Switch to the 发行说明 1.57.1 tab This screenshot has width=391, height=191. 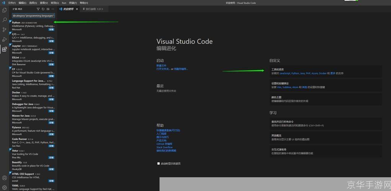[x=94, y=9]
